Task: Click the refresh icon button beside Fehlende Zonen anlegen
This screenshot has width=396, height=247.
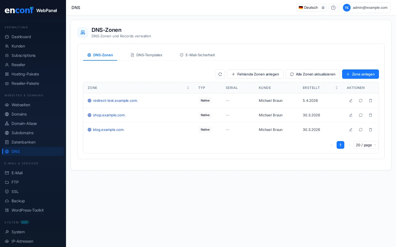Action: [x=220, y=74]
